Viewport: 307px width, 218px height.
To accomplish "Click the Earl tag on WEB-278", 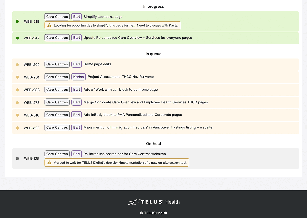I will coord(76,102).
